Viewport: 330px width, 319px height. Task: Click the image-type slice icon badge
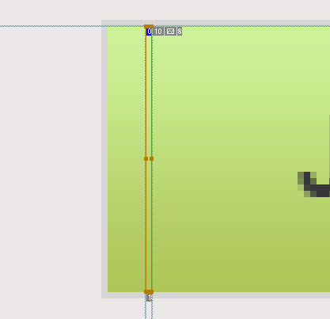170,32
